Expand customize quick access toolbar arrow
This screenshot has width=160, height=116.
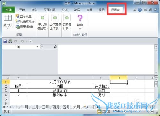tap(31, 41)
